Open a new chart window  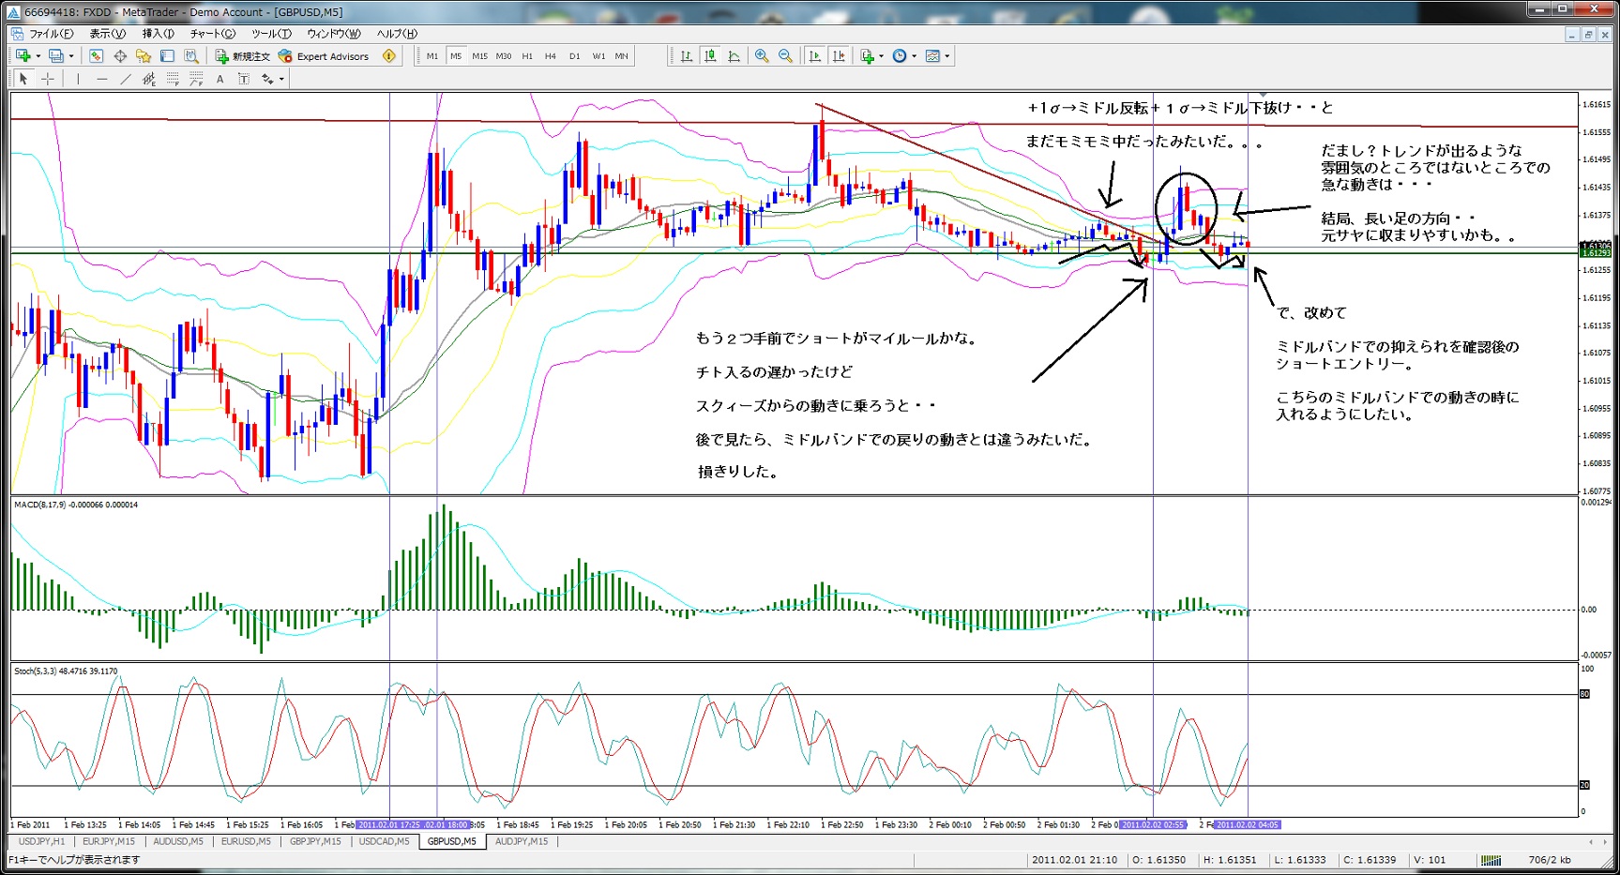(x=23, y=56)
